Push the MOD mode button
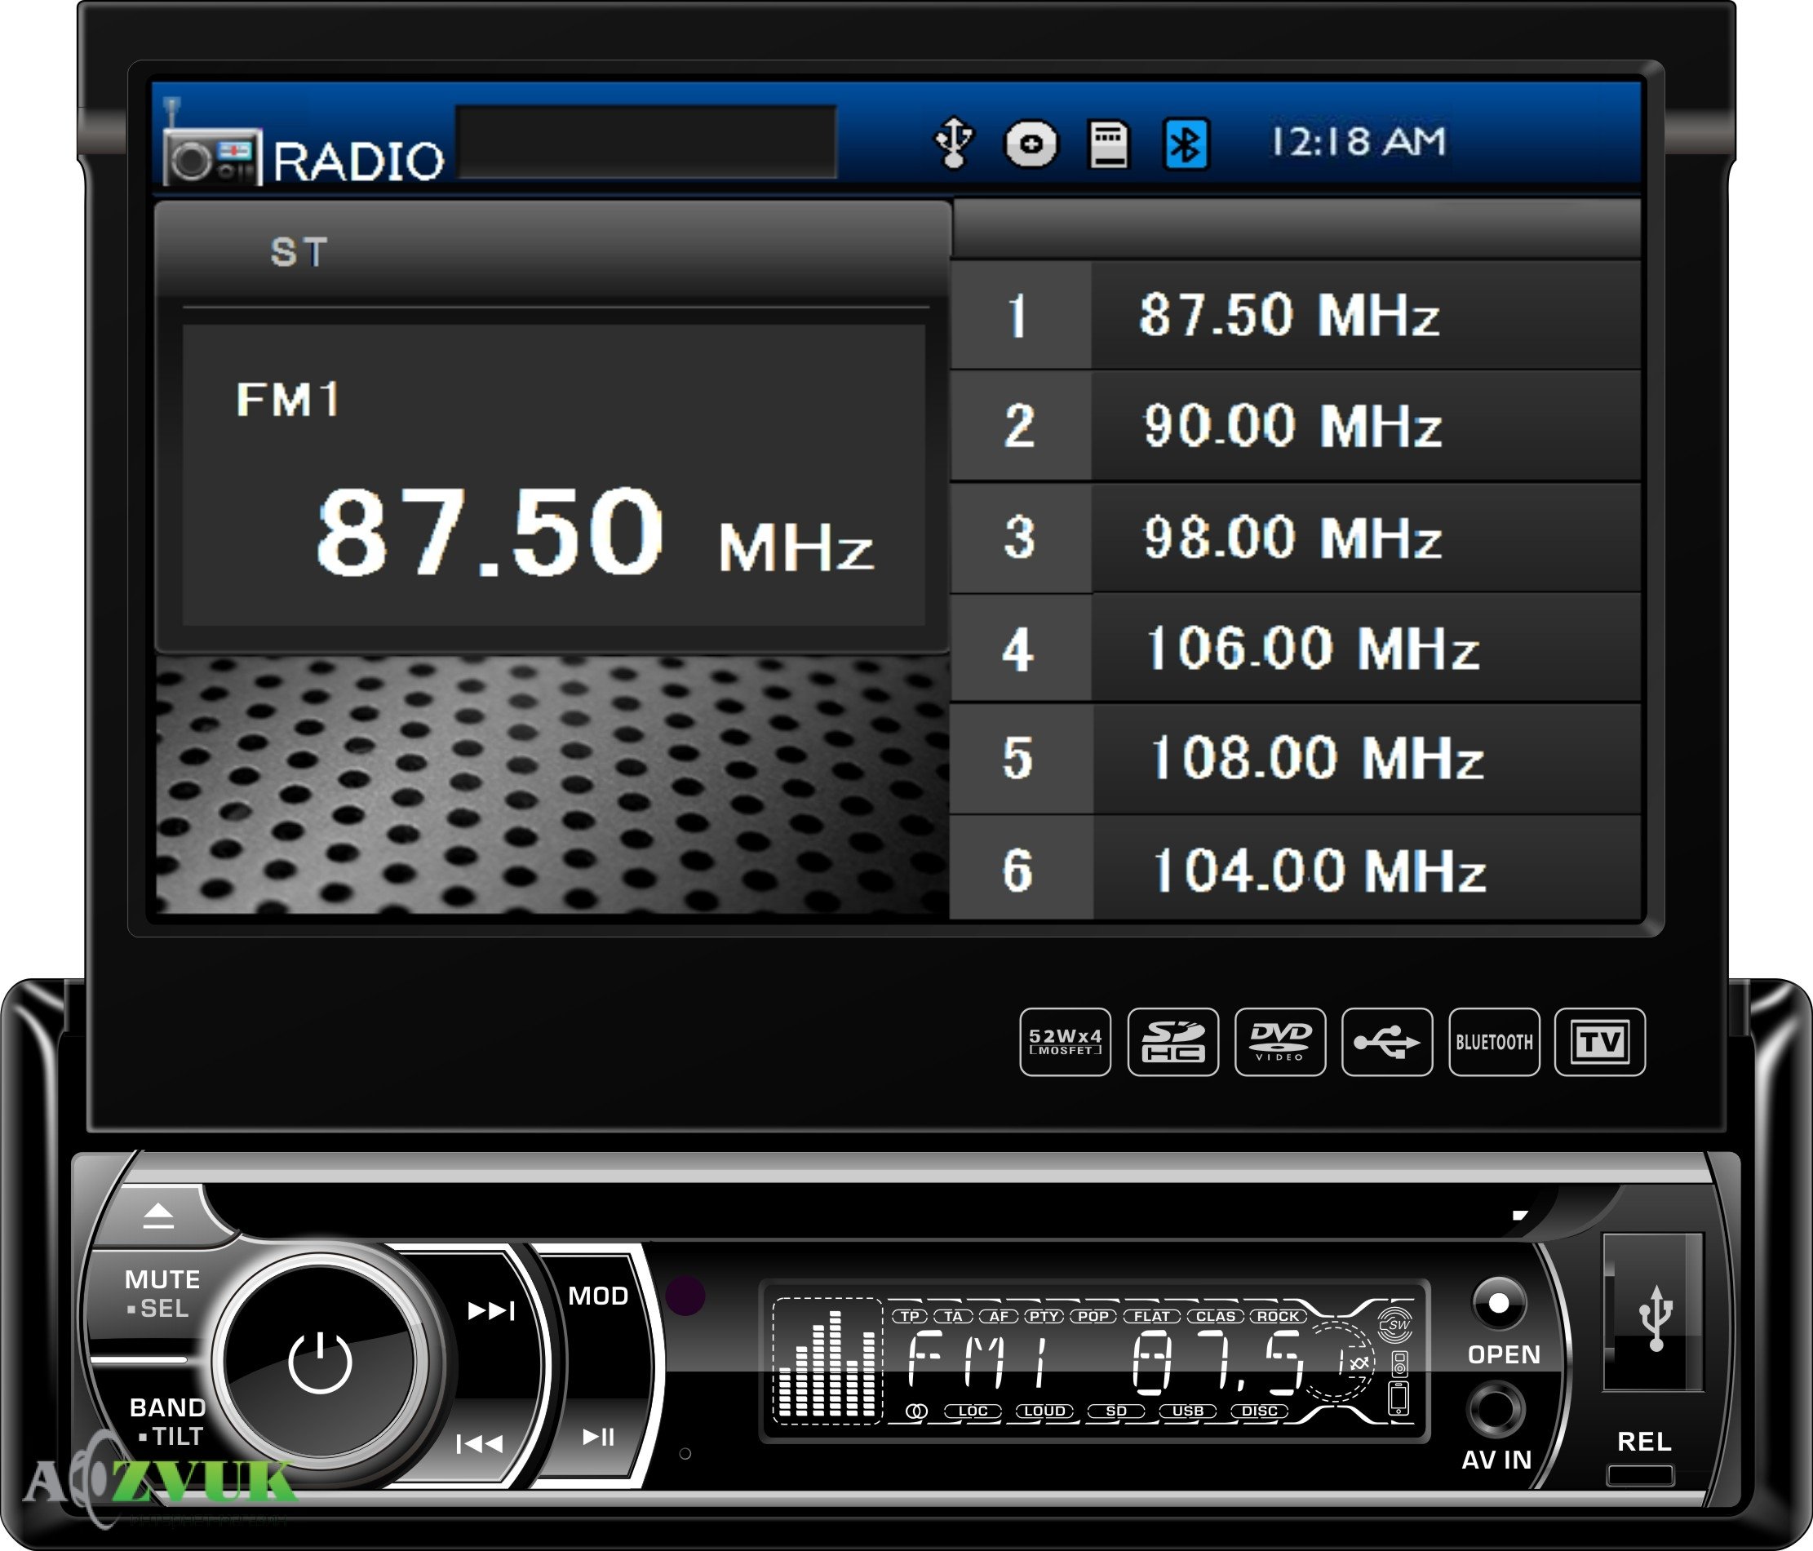 [x=599, y=1296]
